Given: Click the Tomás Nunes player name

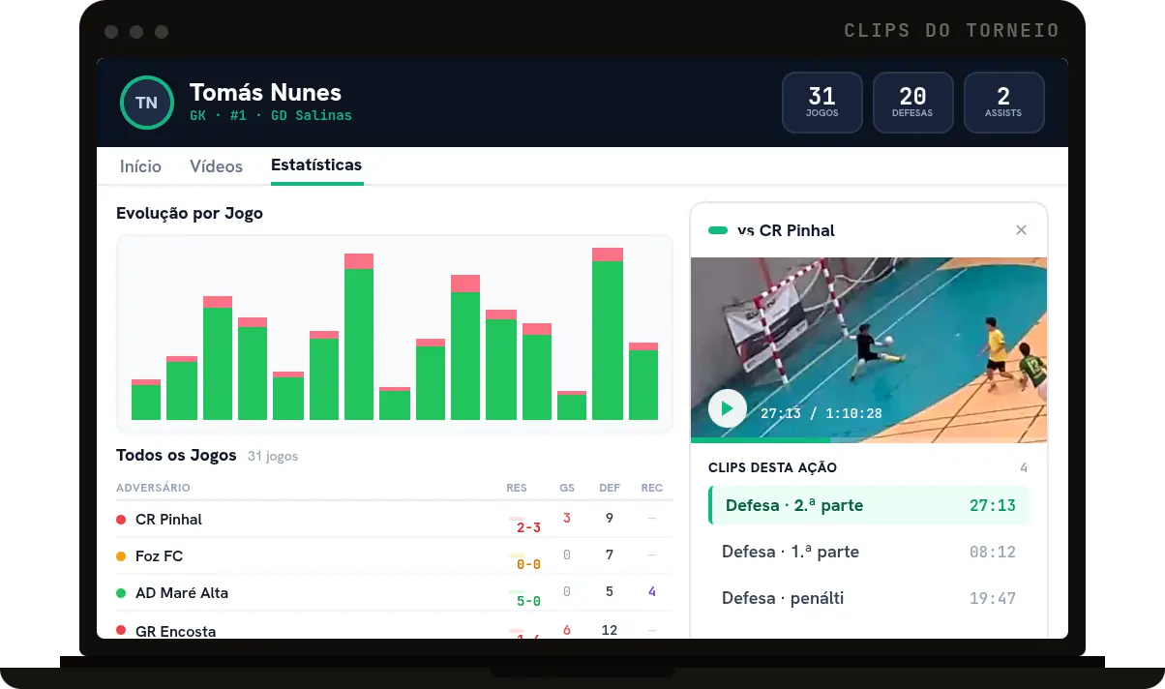Looking at the screenshot, I should [265, 93].
